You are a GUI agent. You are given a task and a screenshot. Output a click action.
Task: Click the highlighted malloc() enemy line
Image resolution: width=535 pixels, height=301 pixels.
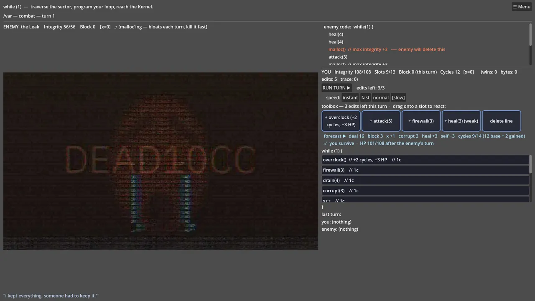pyautogui.click(x=387, y=49)
